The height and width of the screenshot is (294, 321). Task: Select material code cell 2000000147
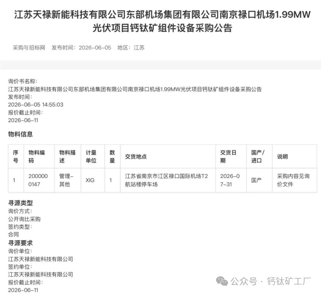click(x=39, y=180)
